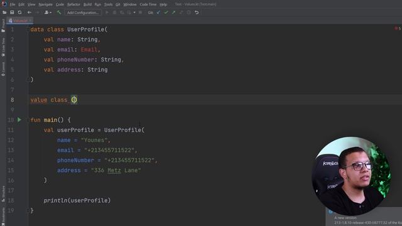This screenshot has width=402, height=226.
Task: Click println call on line 18
Action: tap(55, 200)
